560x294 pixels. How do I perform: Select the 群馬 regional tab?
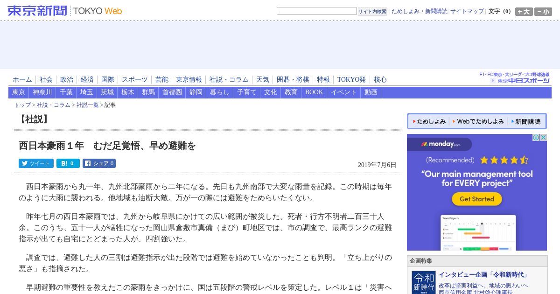coord(148,92)
